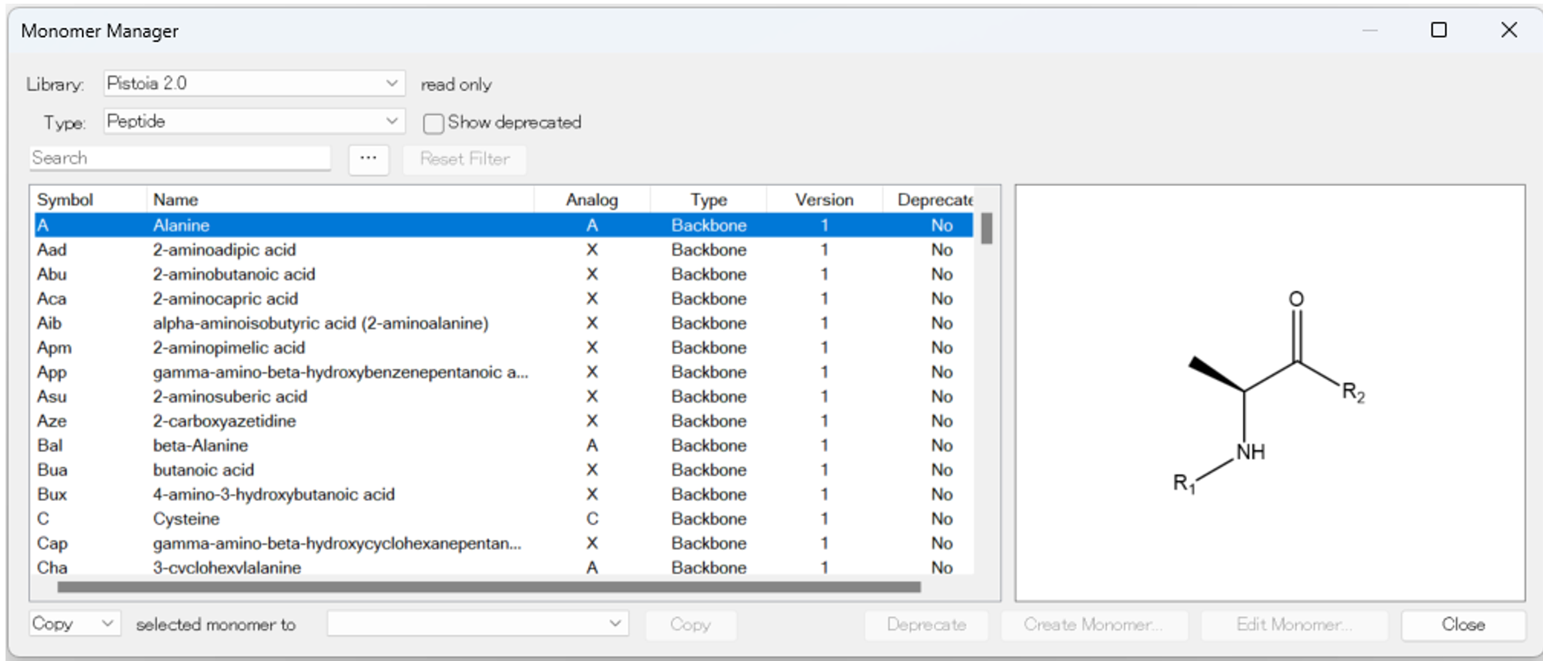Image resolution: width=1543 pixels, height=661 pixels.
Task: Open the Library dropdown showing Pistoia 2.0
Action: (x=253, y=83)
